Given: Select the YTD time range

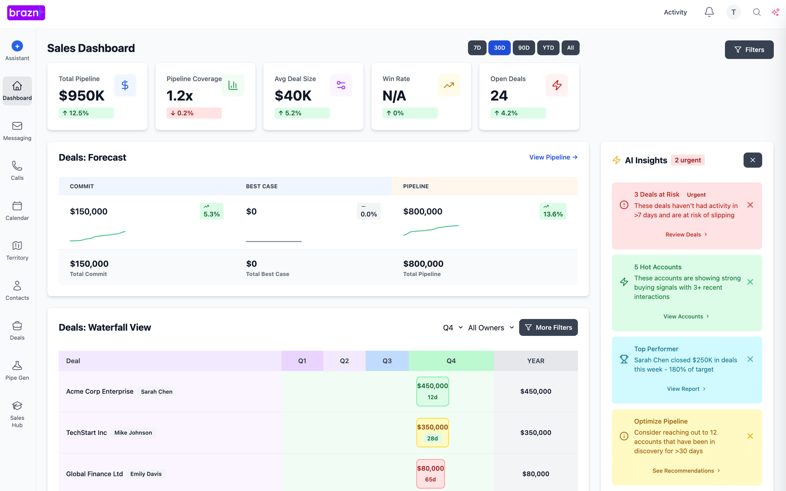Looking at the screenshot, I should pyautogui.click(x=548, y=48).
